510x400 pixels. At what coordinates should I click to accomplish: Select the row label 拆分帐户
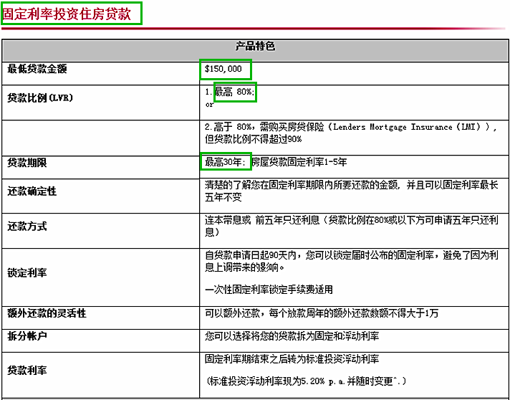click(27, 336)
